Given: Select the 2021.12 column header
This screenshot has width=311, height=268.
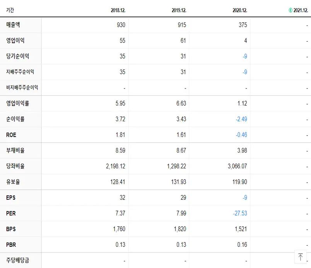Looking at the screenshot, I should pyautogui.click(x=302, y=10).
